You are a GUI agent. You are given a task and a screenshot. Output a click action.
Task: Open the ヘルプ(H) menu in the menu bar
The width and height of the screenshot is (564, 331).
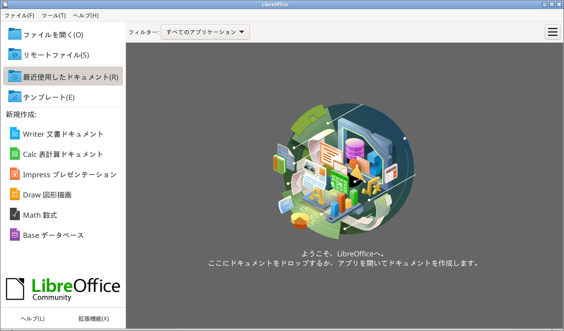(x=86, y=15)
